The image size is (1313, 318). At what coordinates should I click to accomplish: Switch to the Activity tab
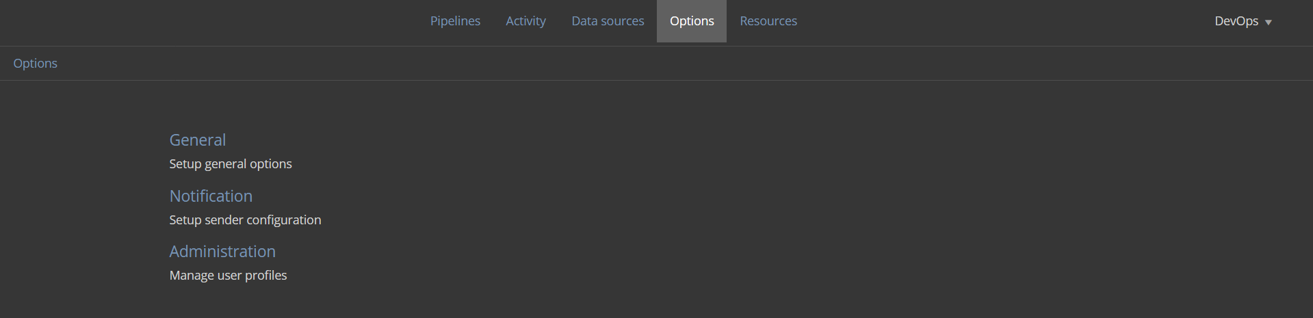pos(525,21)
